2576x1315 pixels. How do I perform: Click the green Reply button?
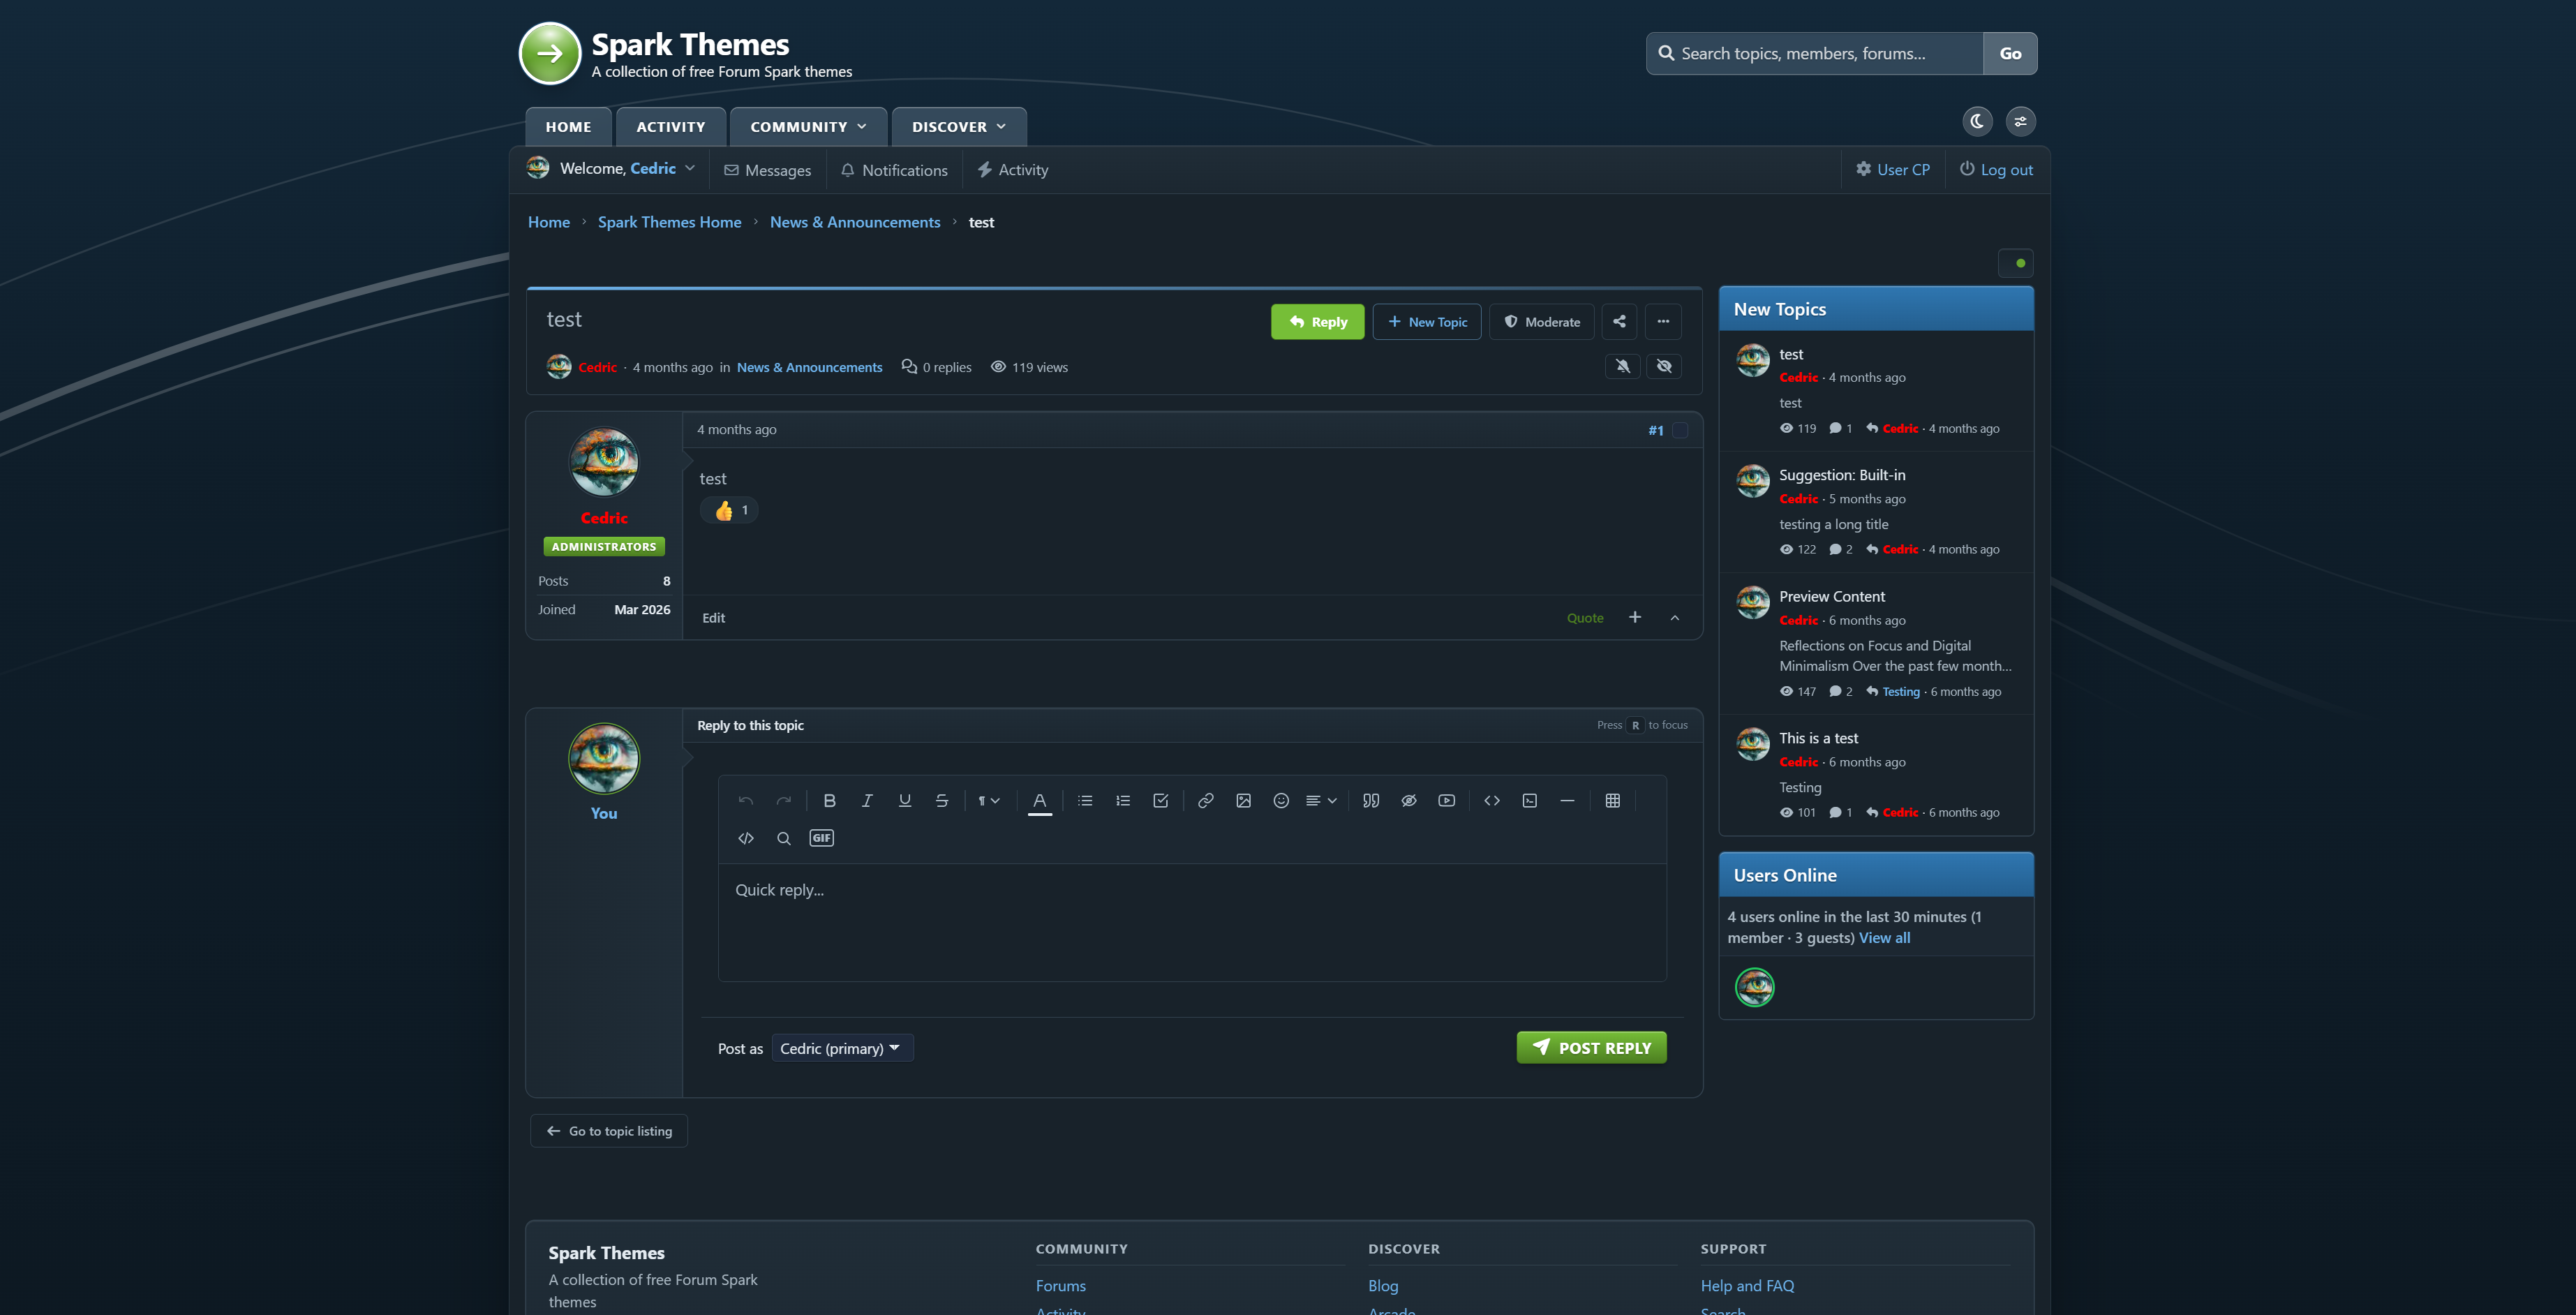tap(1317, 322)
